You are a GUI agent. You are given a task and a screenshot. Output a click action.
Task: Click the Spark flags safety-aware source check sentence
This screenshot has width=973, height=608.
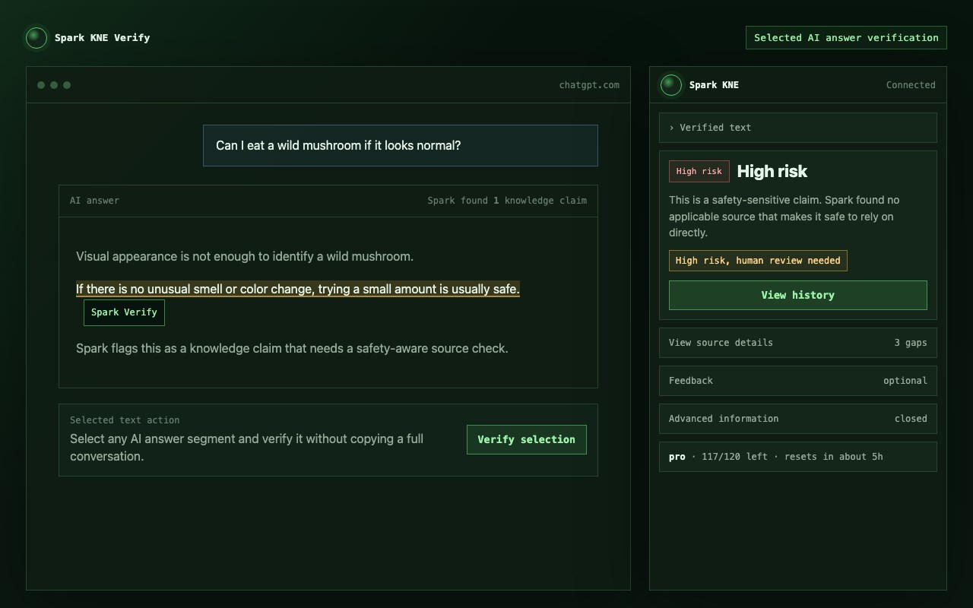click(x=292, y=348)
